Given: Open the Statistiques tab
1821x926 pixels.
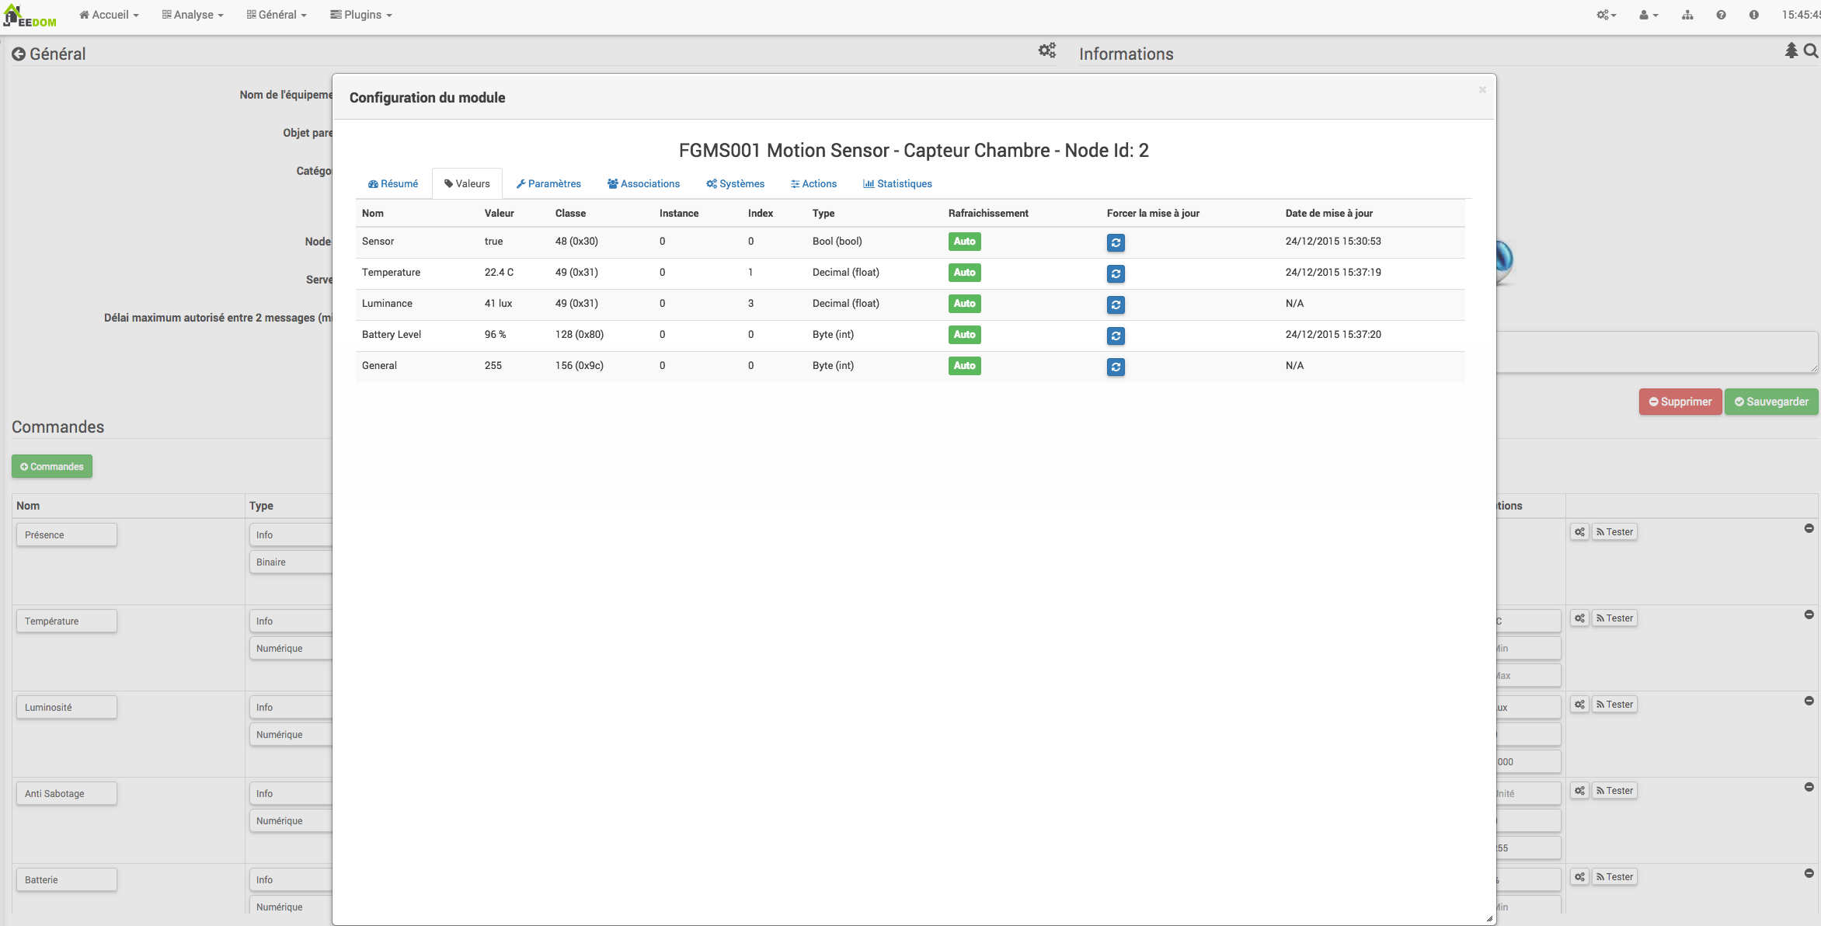Looking at the screenshot, I should click(897, 184).
